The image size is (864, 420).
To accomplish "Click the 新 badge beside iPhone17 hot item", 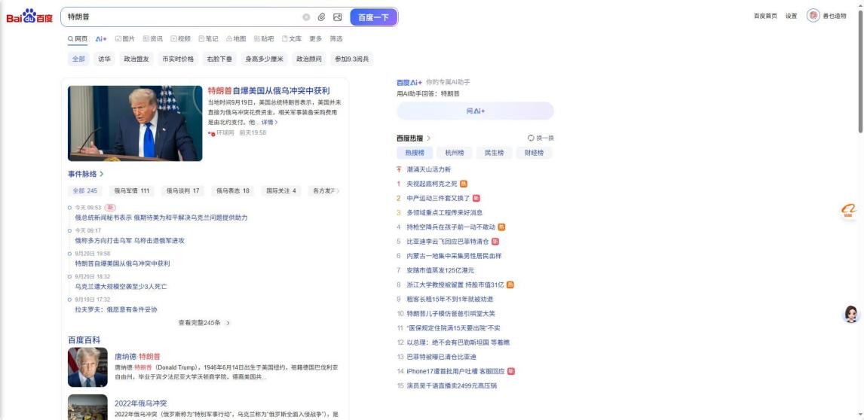I will coord(511,371).
